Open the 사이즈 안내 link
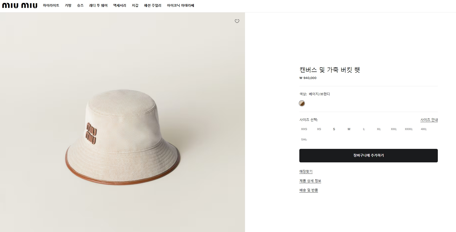The width and height of the screenshot is (456, 232). [429, 120]
